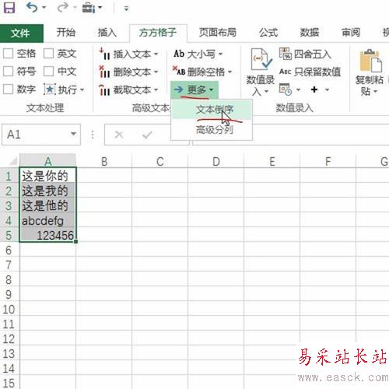Screen dimensions: 389x389
Task: Click cell containing 这是他的
Action: 47,205
